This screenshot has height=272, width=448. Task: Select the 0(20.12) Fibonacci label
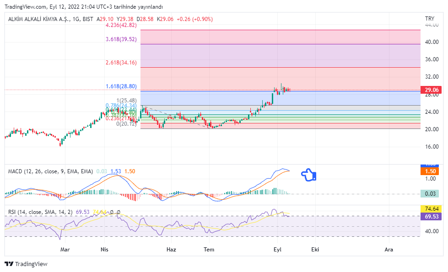[x=127, y=124]
